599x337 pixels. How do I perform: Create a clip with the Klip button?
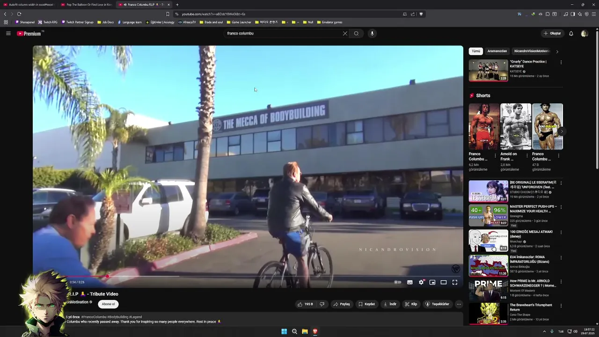pyautogui.click(x=411, y=304)
